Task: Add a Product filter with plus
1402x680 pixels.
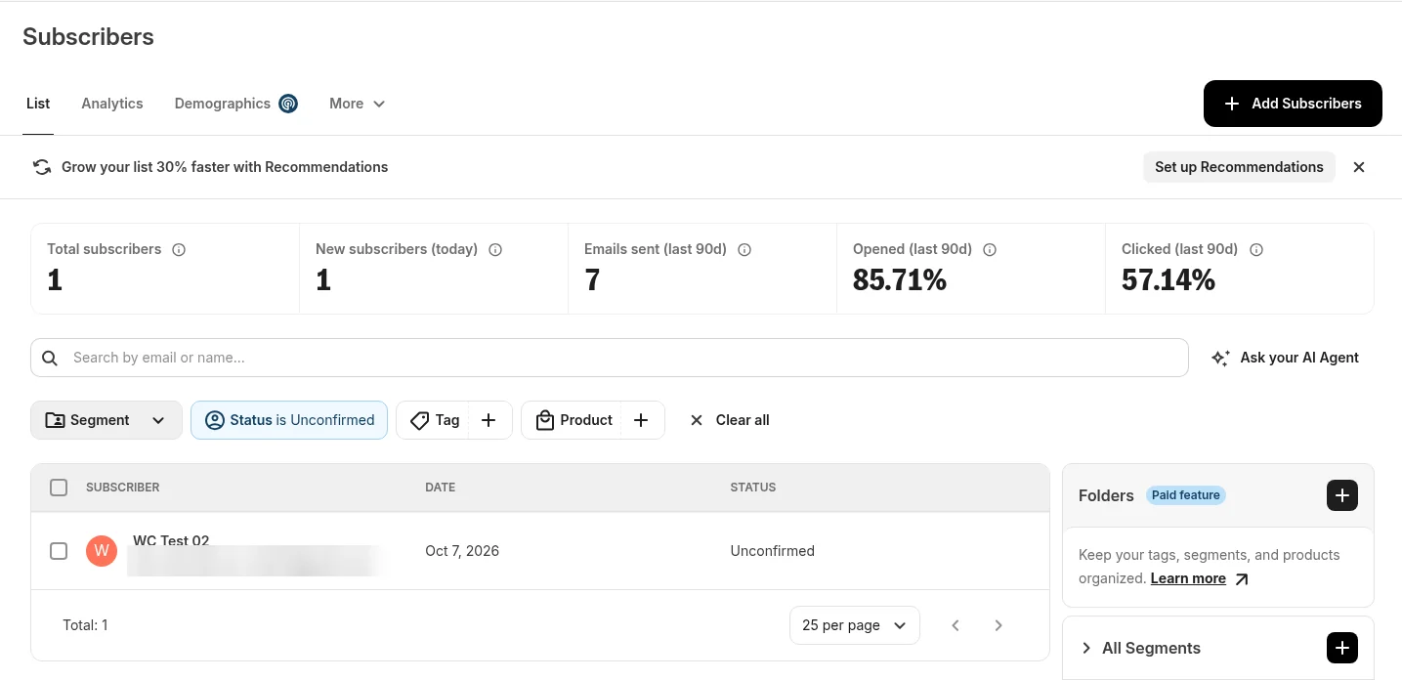Action: 641,420
